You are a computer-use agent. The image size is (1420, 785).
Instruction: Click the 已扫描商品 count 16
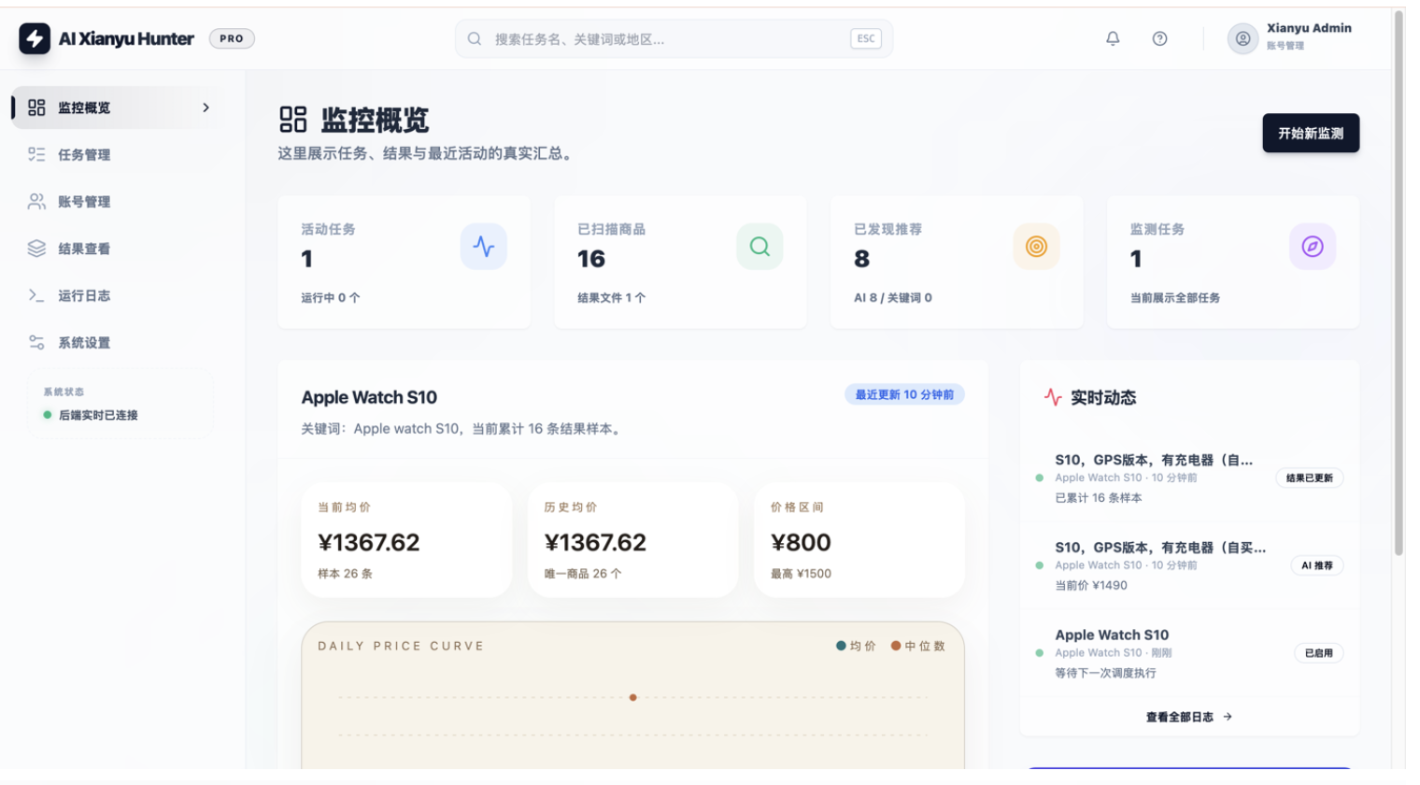591,259
